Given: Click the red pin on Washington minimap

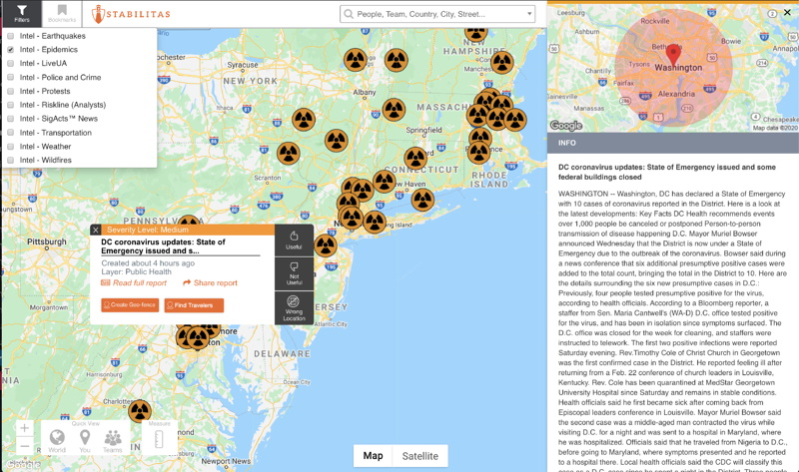Looking at the screenshot, I should [x=673, y=56].
